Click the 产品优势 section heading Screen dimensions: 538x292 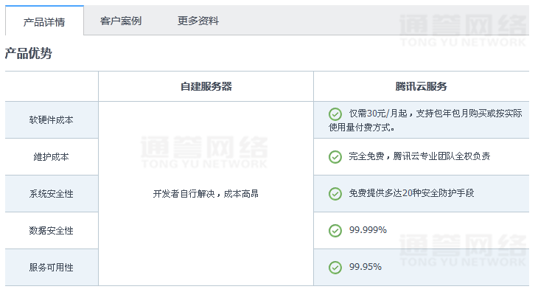point(28,53)
